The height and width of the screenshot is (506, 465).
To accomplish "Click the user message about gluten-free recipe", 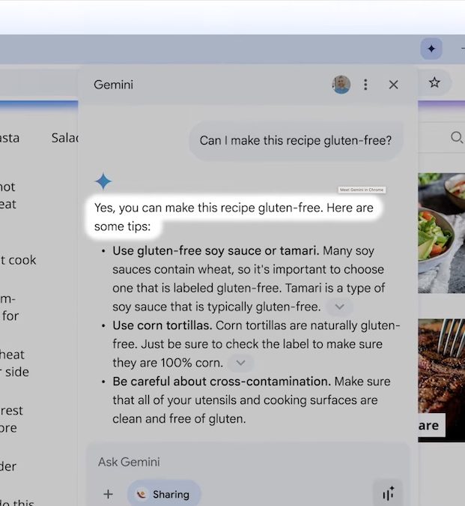I will pyautogui.click(x=295, y=141).
